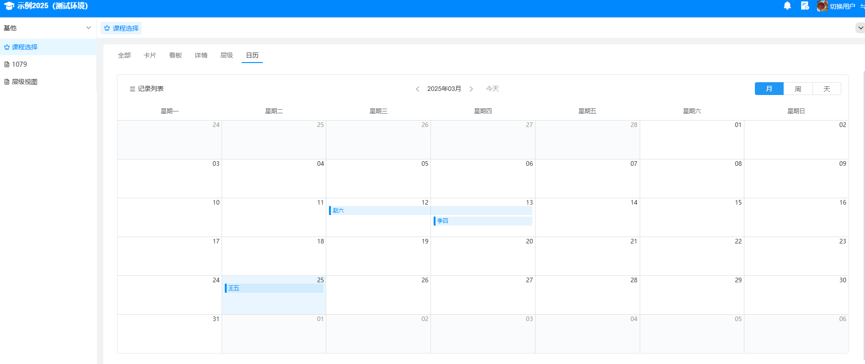
Task: Open the notification bell
Action: tap(787, 6)
